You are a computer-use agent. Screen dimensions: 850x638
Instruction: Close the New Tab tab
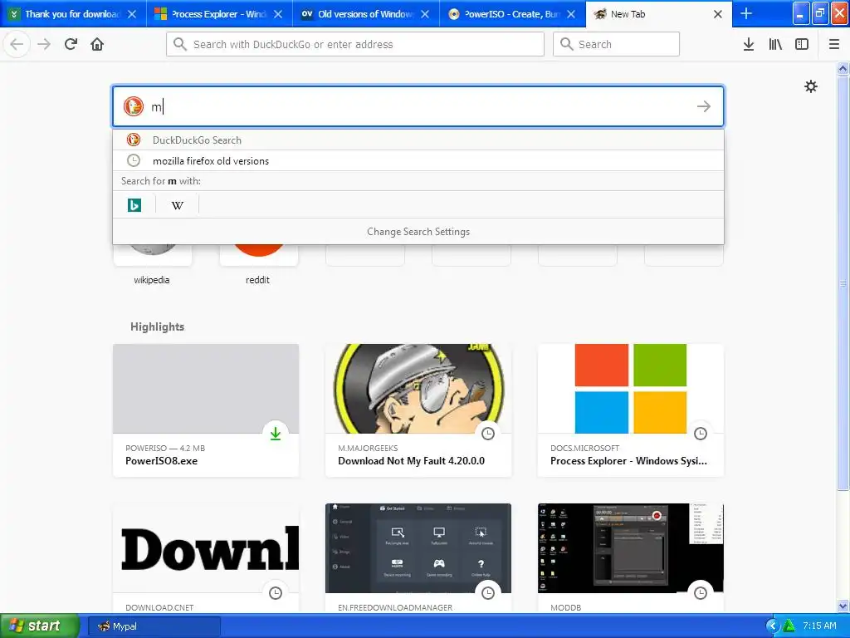pos(718,14)
